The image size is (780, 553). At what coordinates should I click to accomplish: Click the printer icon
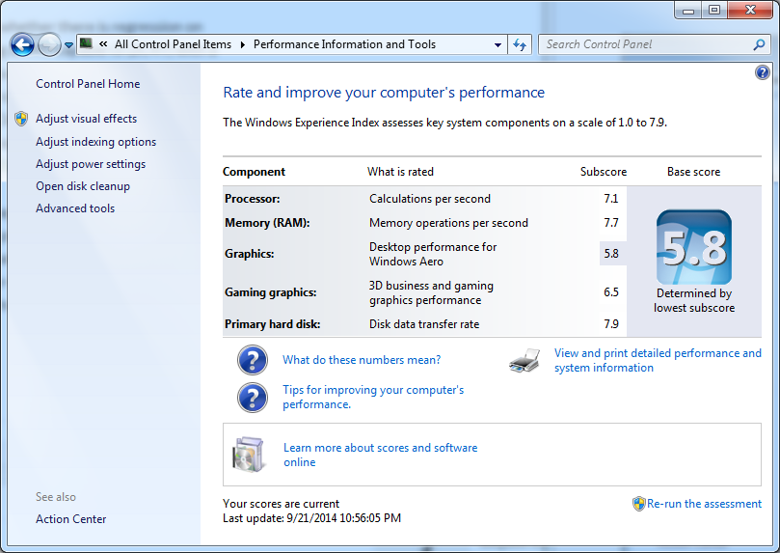pyautogui.click(x=524, y=361)
